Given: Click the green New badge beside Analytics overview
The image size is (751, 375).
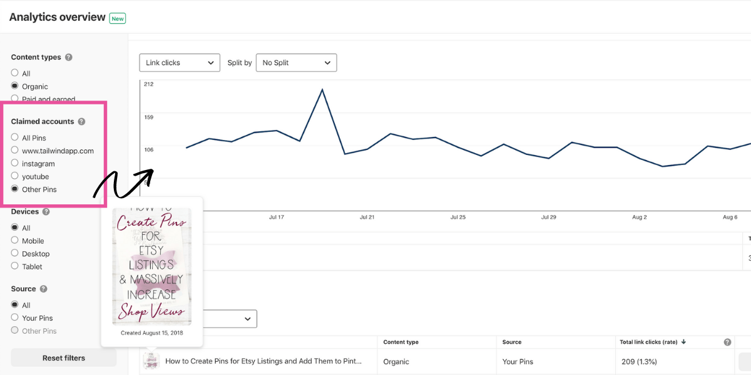Looking at the screenshot, I should pos(118,19).
